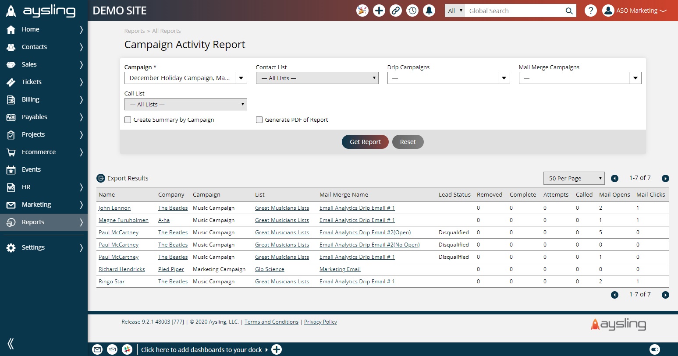Check Generate PDF of Report
Screen dimensions: 678x356
tap(259, 120)
